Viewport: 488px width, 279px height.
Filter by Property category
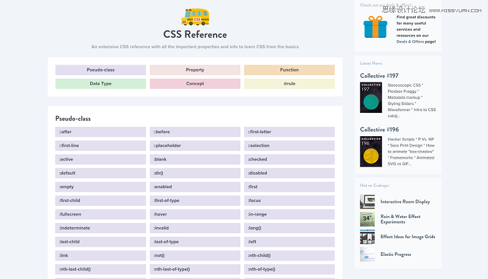[195, 70]
